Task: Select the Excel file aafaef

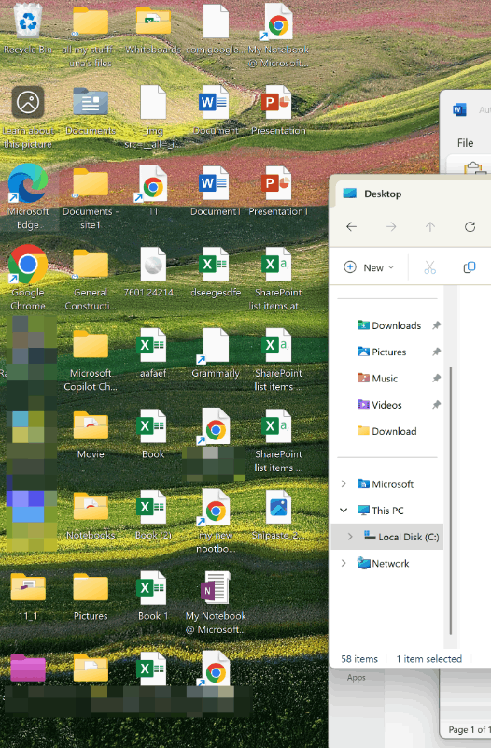Action: (x=153, y=353)
